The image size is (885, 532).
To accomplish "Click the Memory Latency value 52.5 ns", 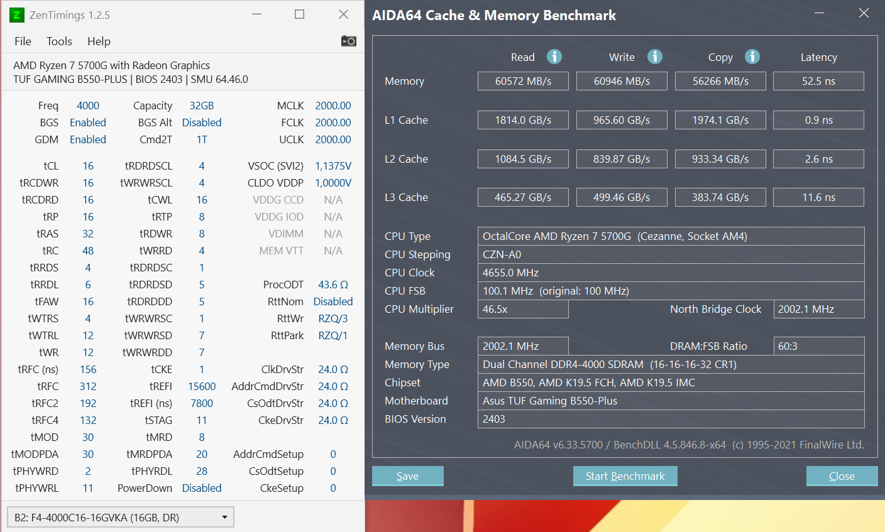I will point(818,81).
